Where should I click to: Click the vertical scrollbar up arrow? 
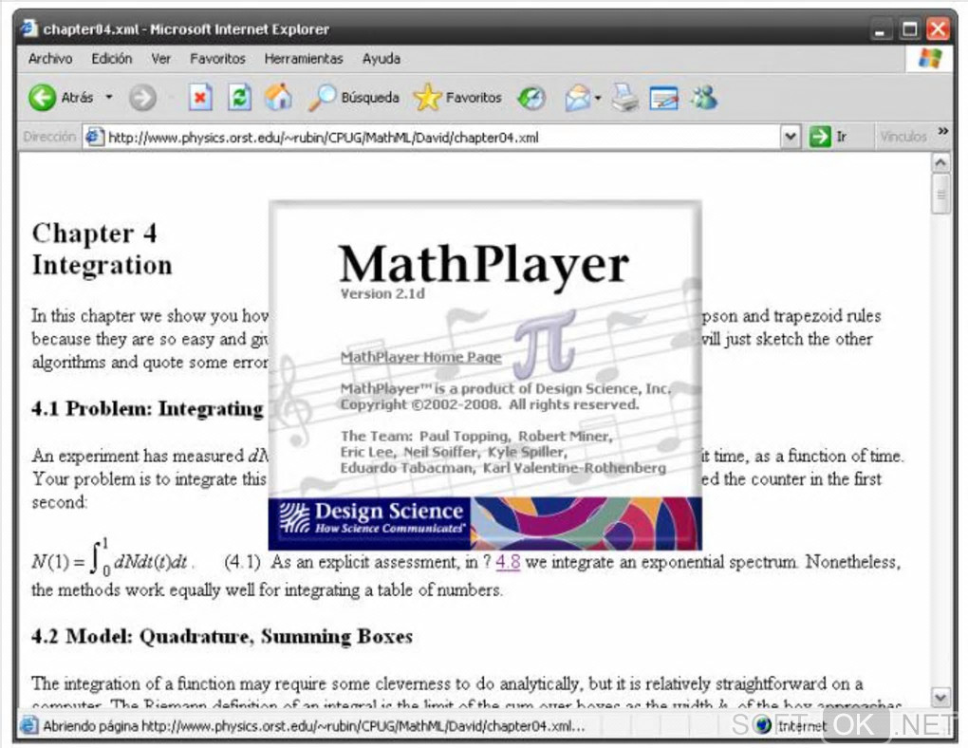pos(940,163)
